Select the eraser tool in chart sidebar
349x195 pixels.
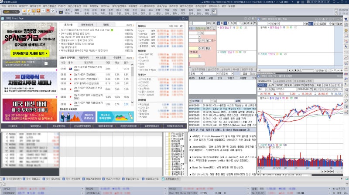(x=346, y=96)
